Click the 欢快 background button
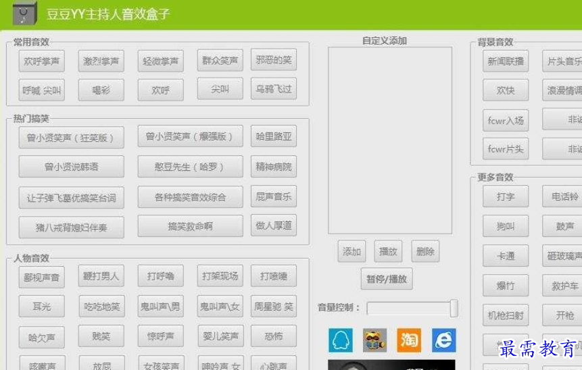This screenshot has width=582, height=370. pos(506,90)
